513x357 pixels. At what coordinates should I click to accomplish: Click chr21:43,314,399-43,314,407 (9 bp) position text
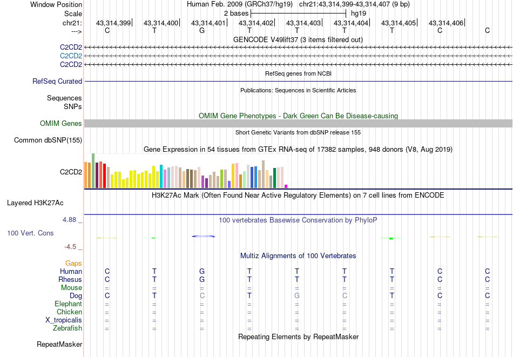[x=354, y=4]
